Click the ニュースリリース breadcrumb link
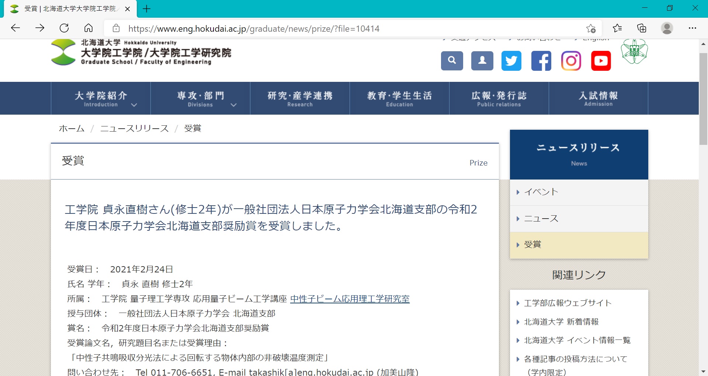 pyautogui.click(x=135, y=128)
